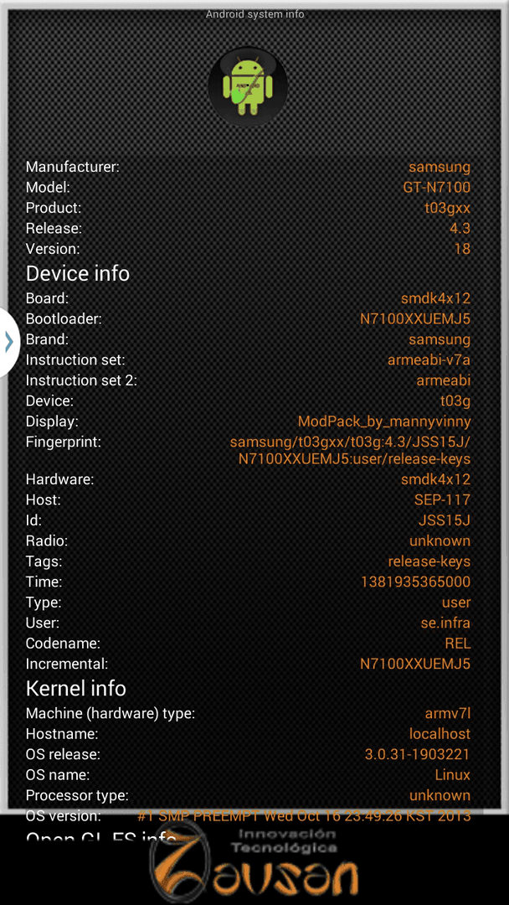
Task: Select the User se.infra value
Action: tap(445, 623)
